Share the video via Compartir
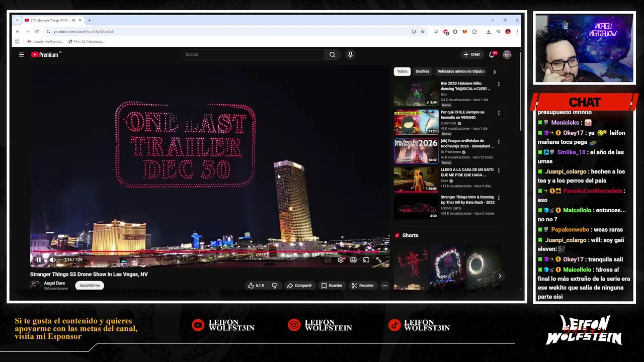Screen dimensions: 644x362 pyautogui.click(x=299, y=286)
